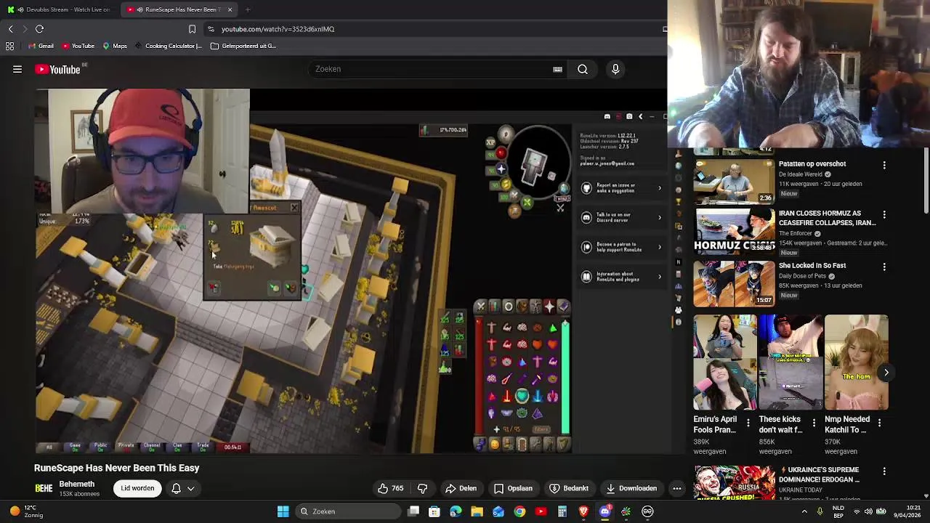Open options for Nmp Needed Katchii short

pyautogui.click(x=879, y=423)
